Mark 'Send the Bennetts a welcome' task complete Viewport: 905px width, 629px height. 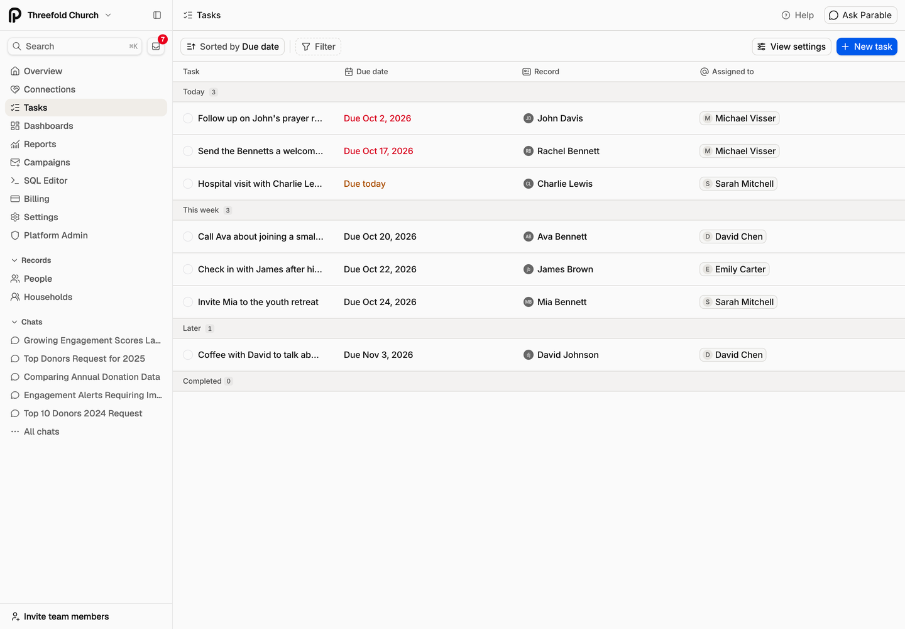coord(188,151)
